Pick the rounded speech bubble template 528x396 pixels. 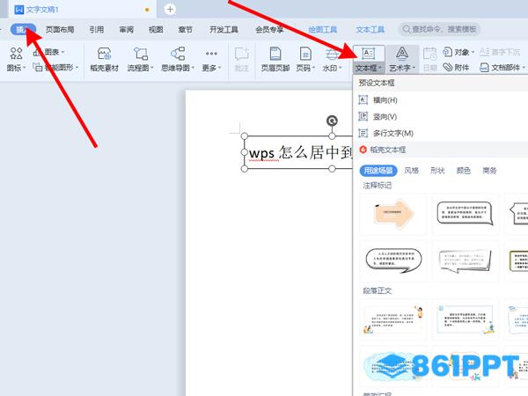coord(465,213)
